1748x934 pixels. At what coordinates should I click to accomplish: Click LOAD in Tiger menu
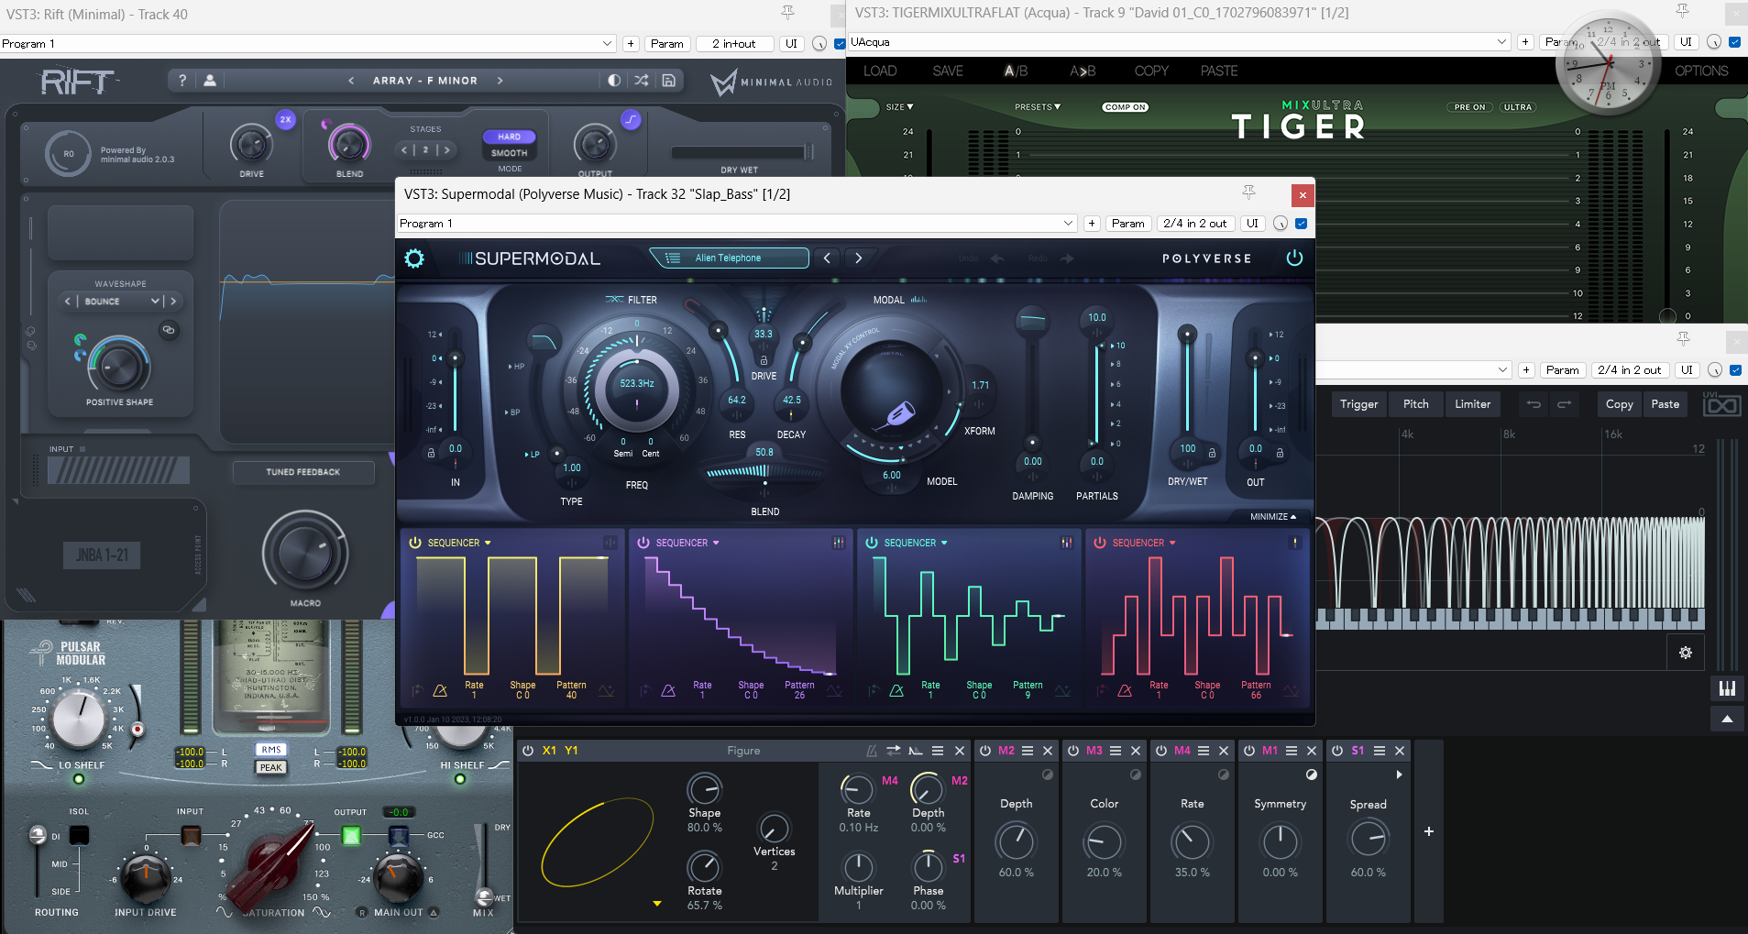pos(880,71)
